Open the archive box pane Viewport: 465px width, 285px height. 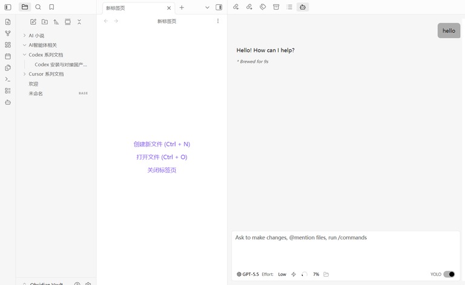(x=276, y=7)
